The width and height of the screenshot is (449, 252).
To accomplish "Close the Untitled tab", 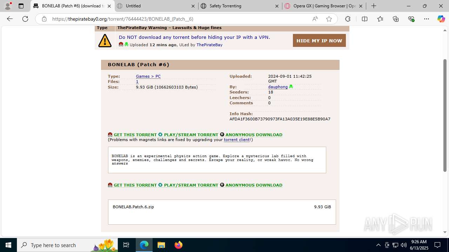I will 193,6.
